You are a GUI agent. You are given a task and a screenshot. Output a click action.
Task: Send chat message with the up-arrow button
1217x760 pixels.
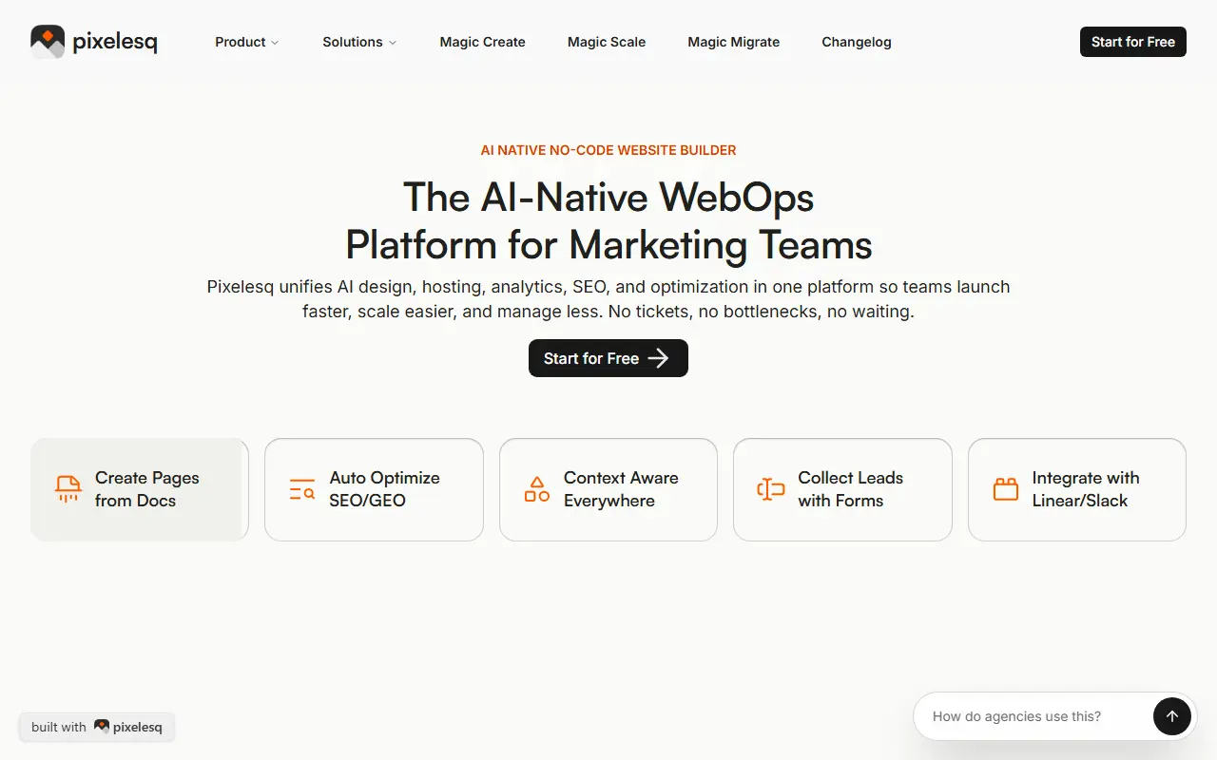(1171, 716)
